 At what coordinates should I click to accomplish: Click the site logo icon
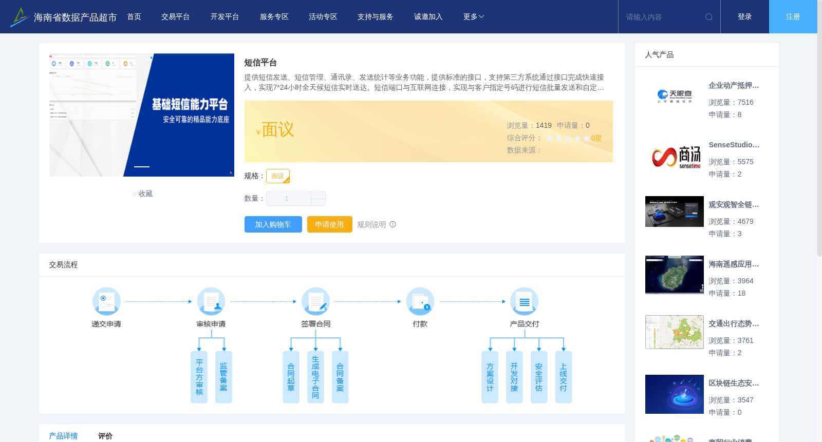pos(20,17)
